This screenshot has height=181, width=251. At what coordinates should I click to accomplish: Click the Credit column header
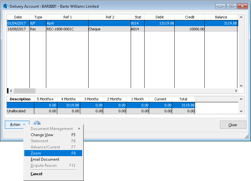coord(190,17)
